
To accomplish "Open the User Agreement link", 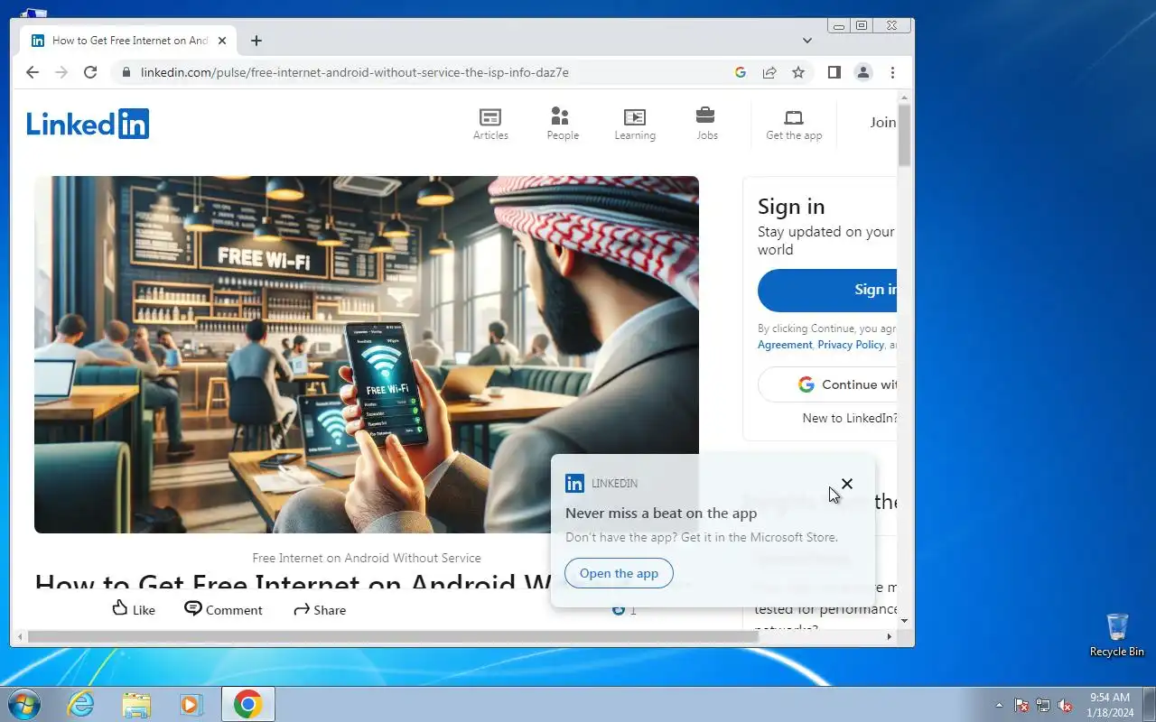I will pyautogui.click(x=785, y=345).
